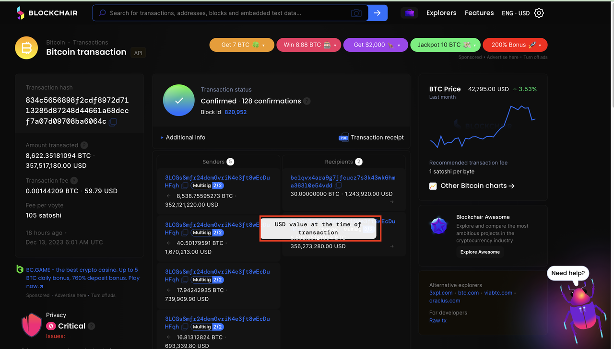Open the btc.com alternative explorer
Screen dimensions: 614x349
point(468,293)
